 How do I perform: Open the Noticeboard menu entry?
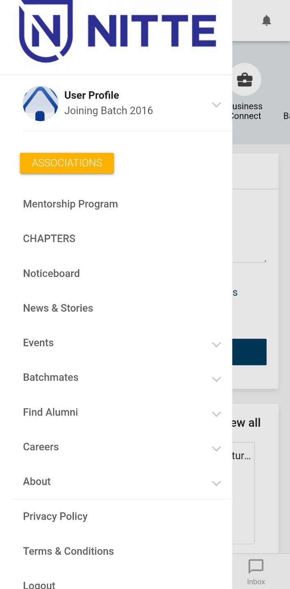pos(51,274)
